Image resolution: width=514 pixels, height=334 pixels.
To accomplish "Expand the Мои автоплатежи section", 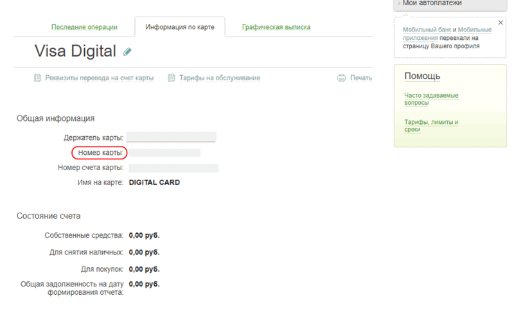I will (432, 4).
